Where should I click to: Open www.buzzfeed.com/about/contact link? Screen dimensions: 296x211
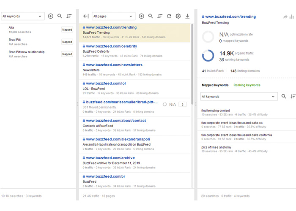pos(116,121)
